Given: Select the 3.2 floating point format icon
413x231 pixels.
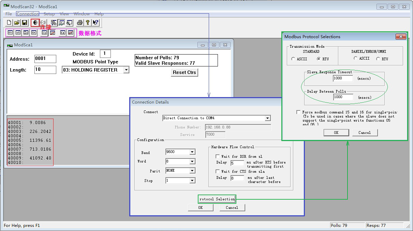Looking at the screenshot, I should [x=44, y=33].
